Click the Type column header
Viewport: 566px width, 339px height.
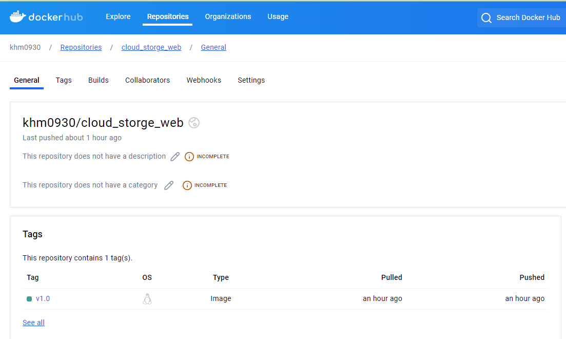click(x=221, y=277)
